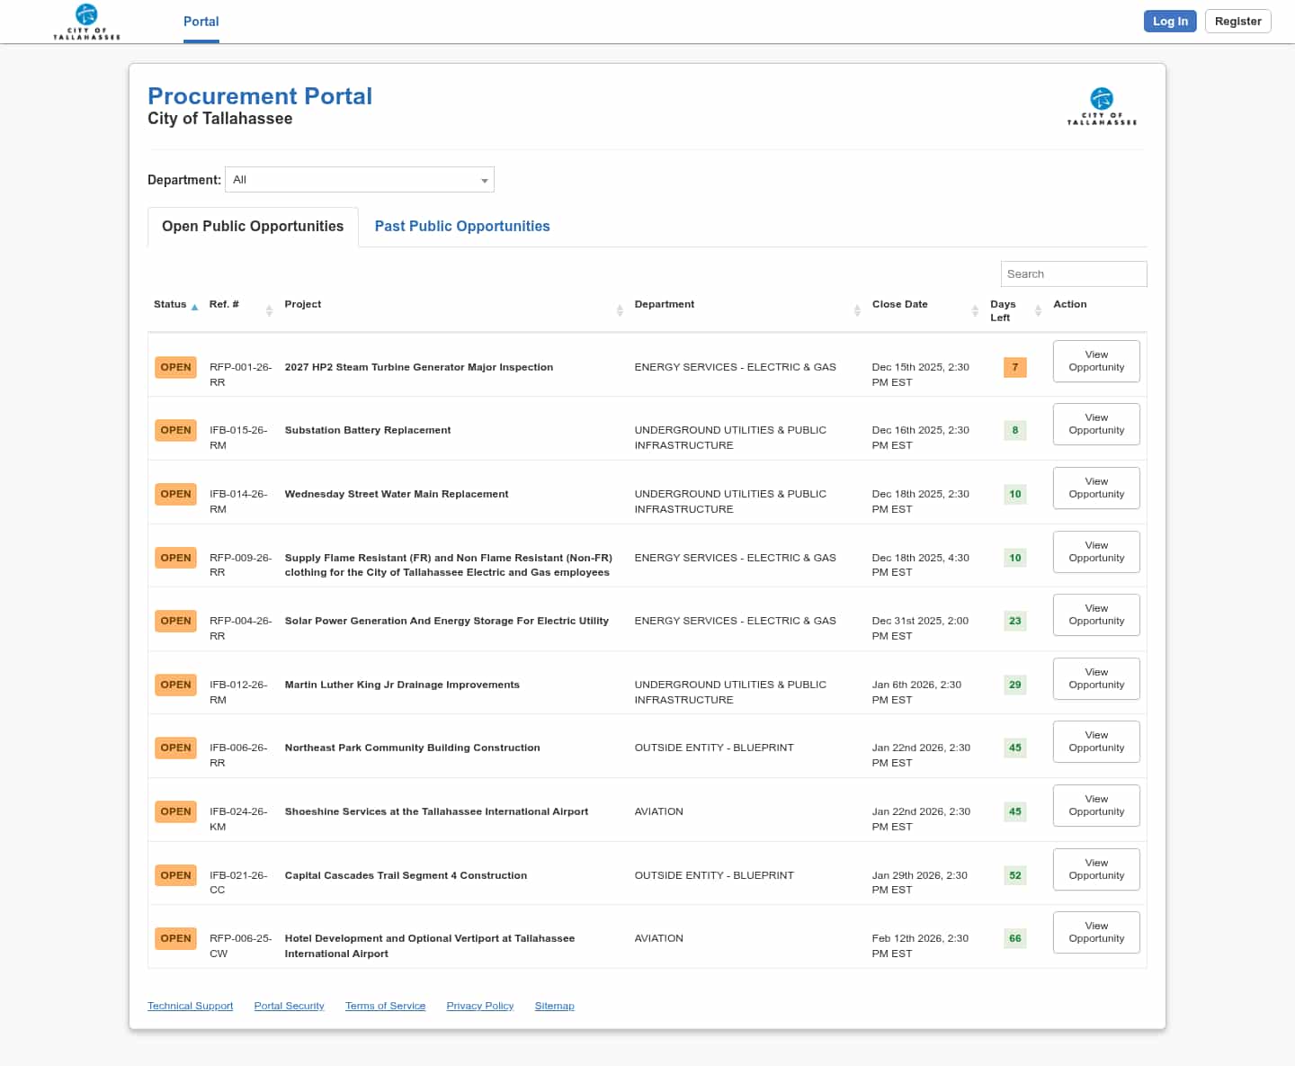Select the Open Public Opportunities tab
1295x1066 pixels.
(x=253, y=227)
